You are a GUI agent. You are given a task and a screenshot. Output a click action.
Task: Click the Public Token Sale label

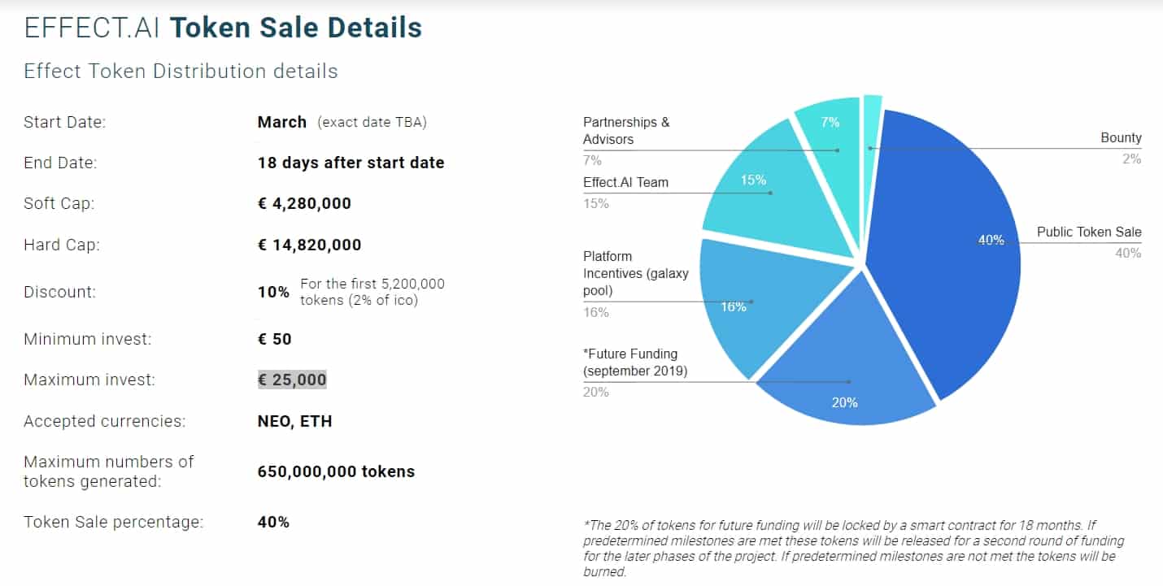(1089, 232)
